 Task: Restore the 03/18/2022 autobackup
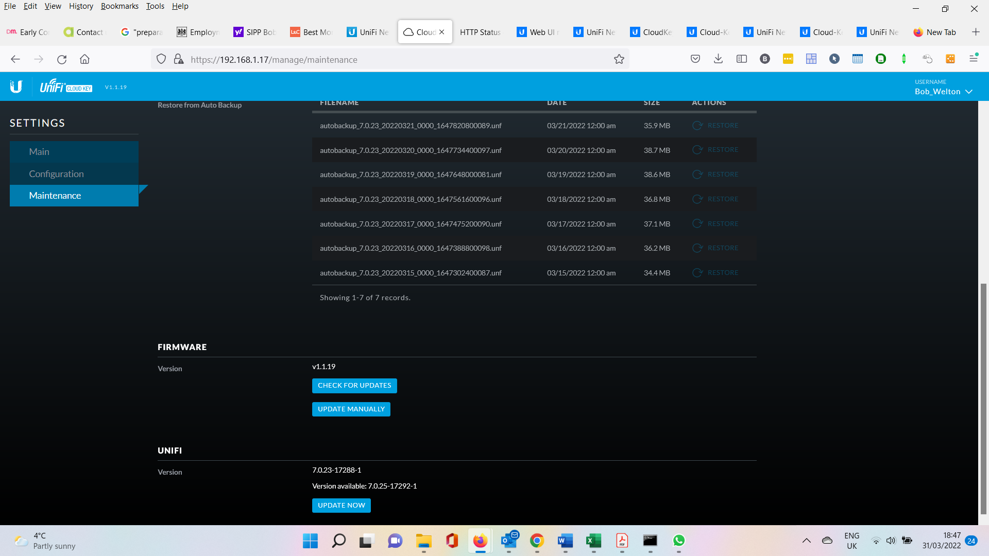715,199
